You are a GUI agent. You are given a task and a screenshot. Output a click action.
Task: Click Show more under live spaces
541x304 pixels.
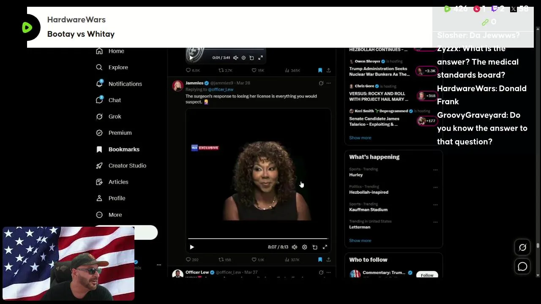click(x=360, y=138)
